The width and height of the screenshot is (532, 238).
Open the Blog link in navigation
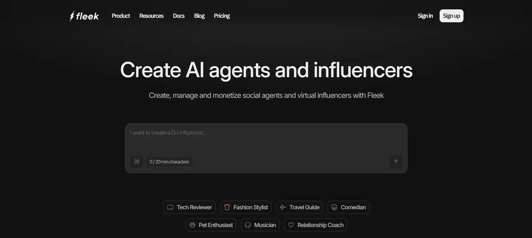(x=199, y=16)
